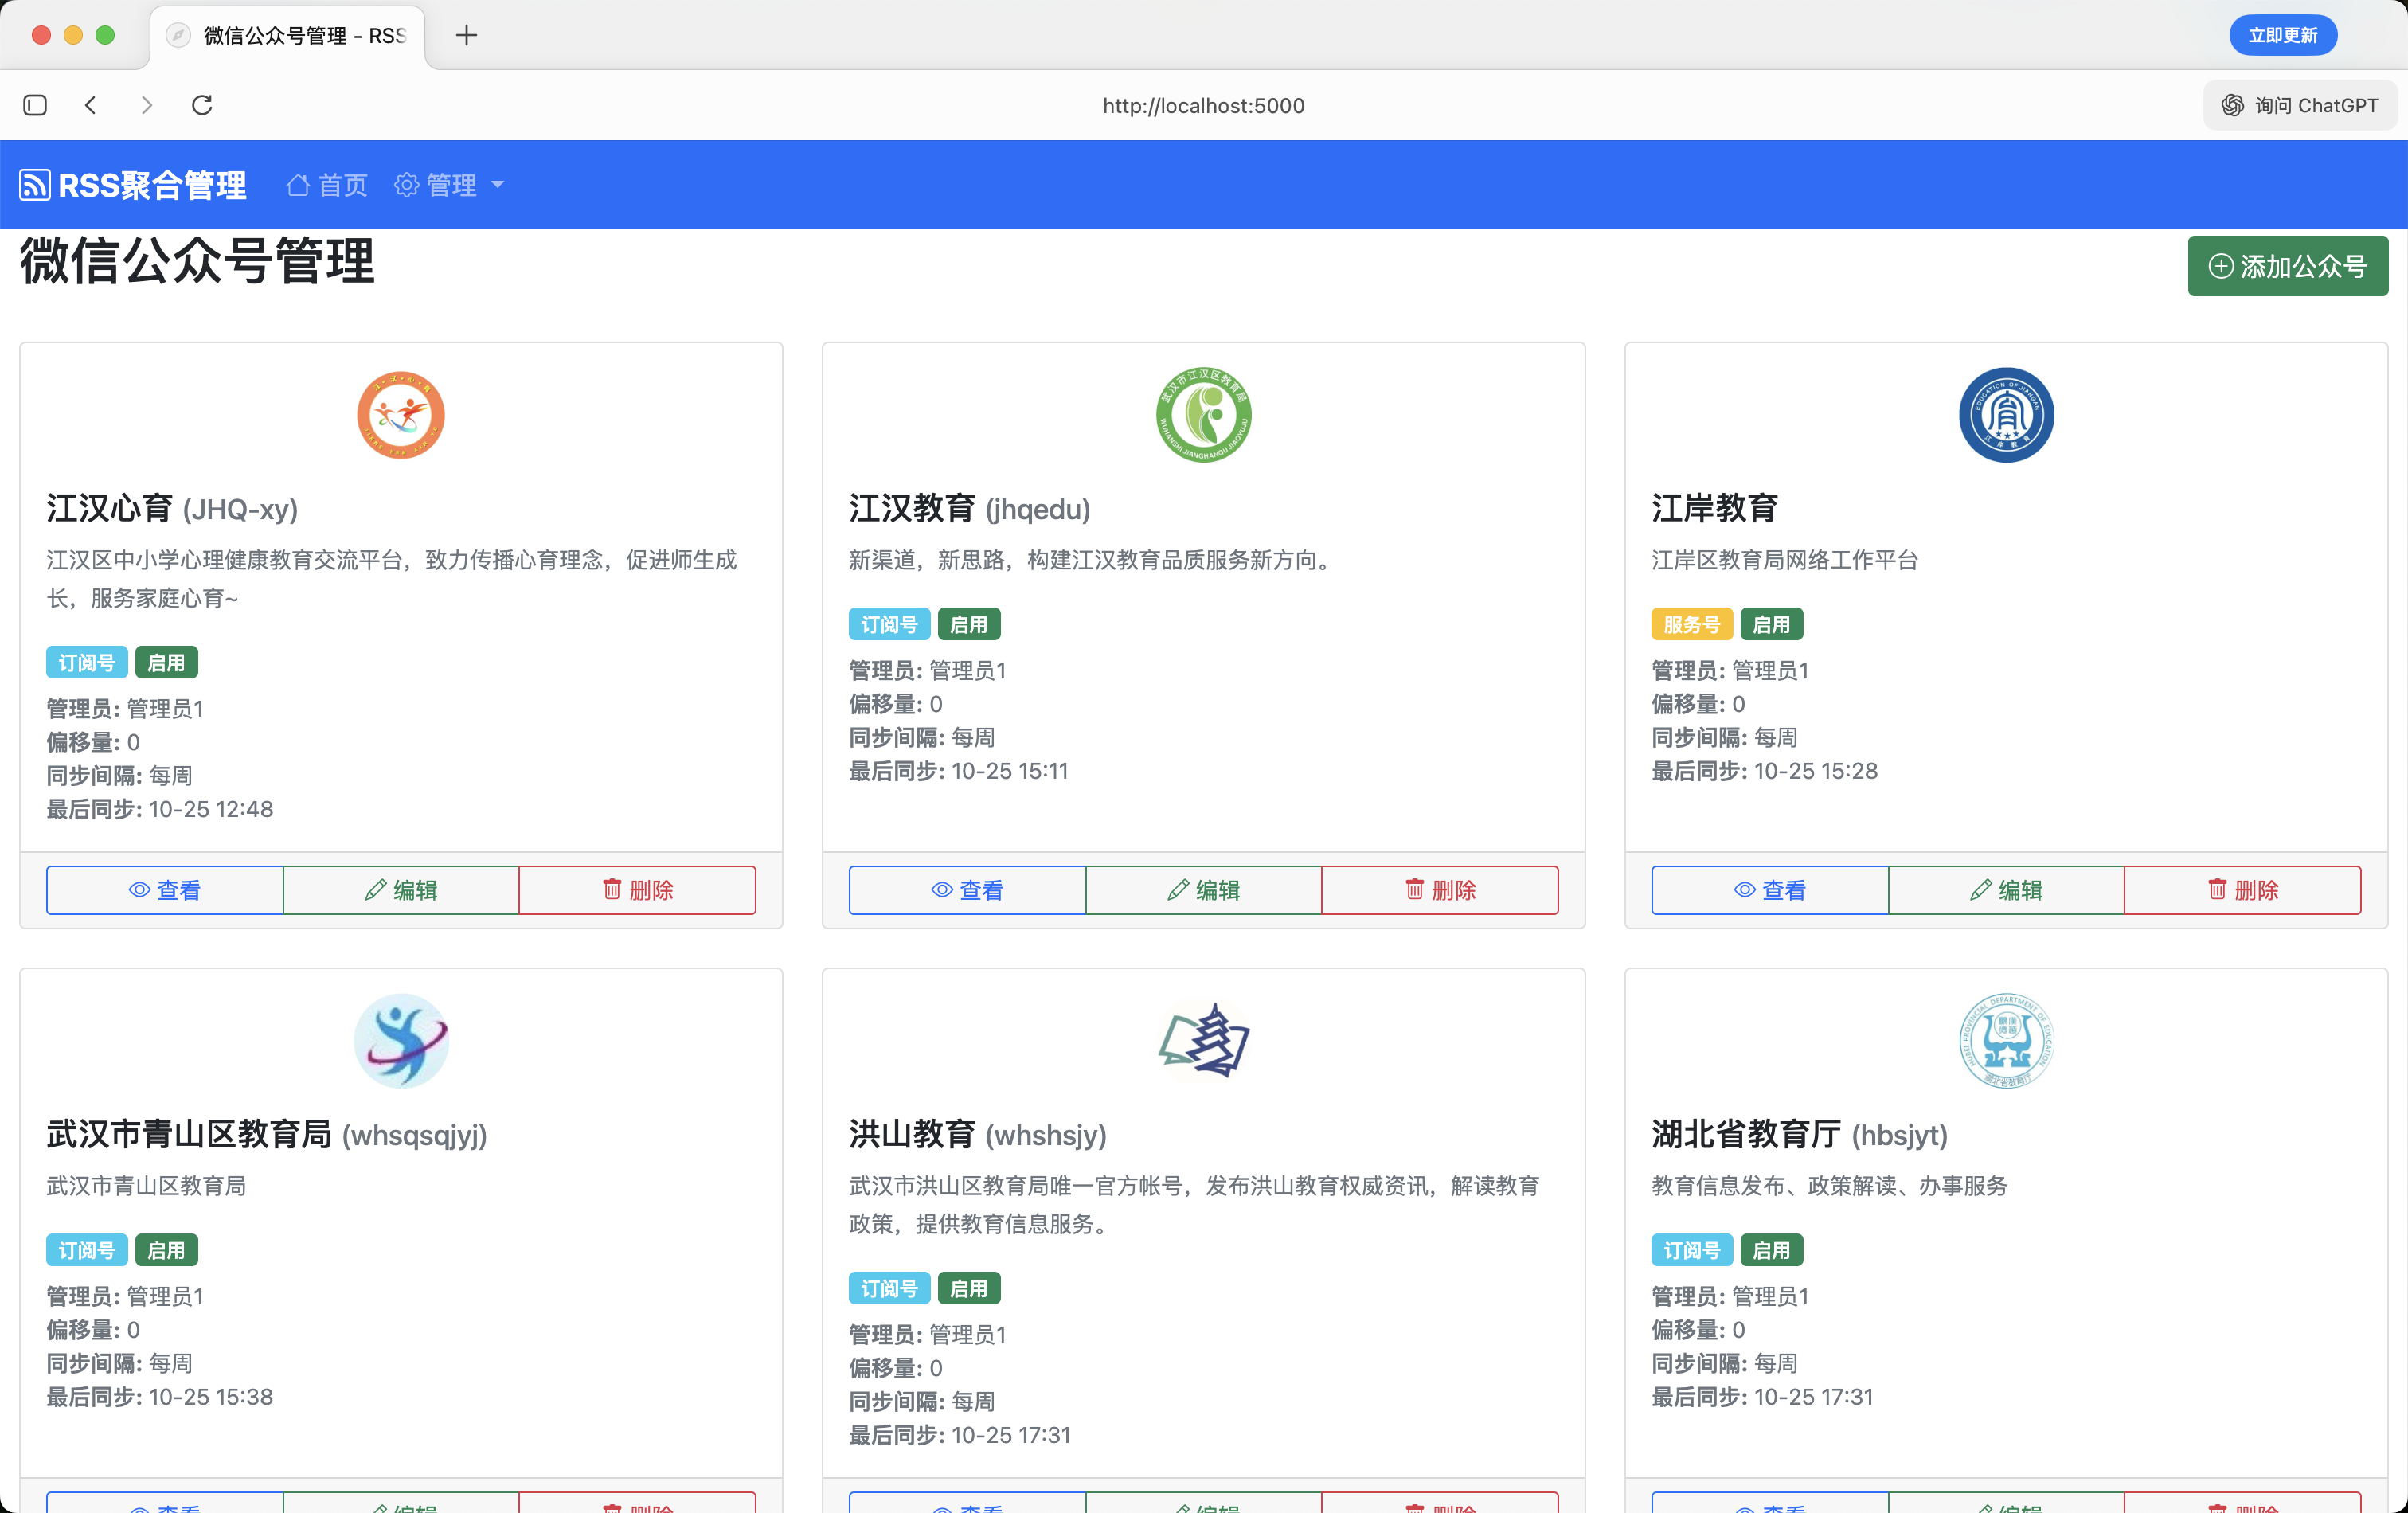
Task: Open the browser address bar
Action: tap(1203, 105)
